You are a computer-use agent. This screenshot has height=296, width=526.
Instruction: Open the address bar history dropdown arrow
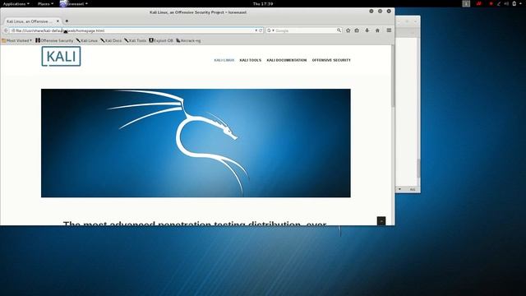256,30
